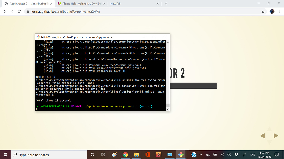Go to previous slide arrow
This screenshot has height=159, width=284.
[263, 136]
